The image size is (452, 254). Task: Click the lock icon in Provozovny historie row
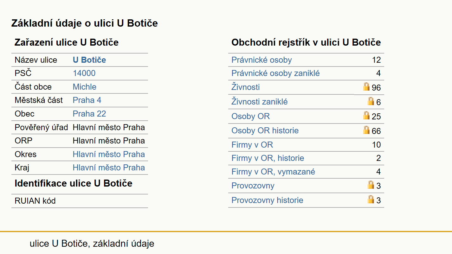[x=371, y=199]
